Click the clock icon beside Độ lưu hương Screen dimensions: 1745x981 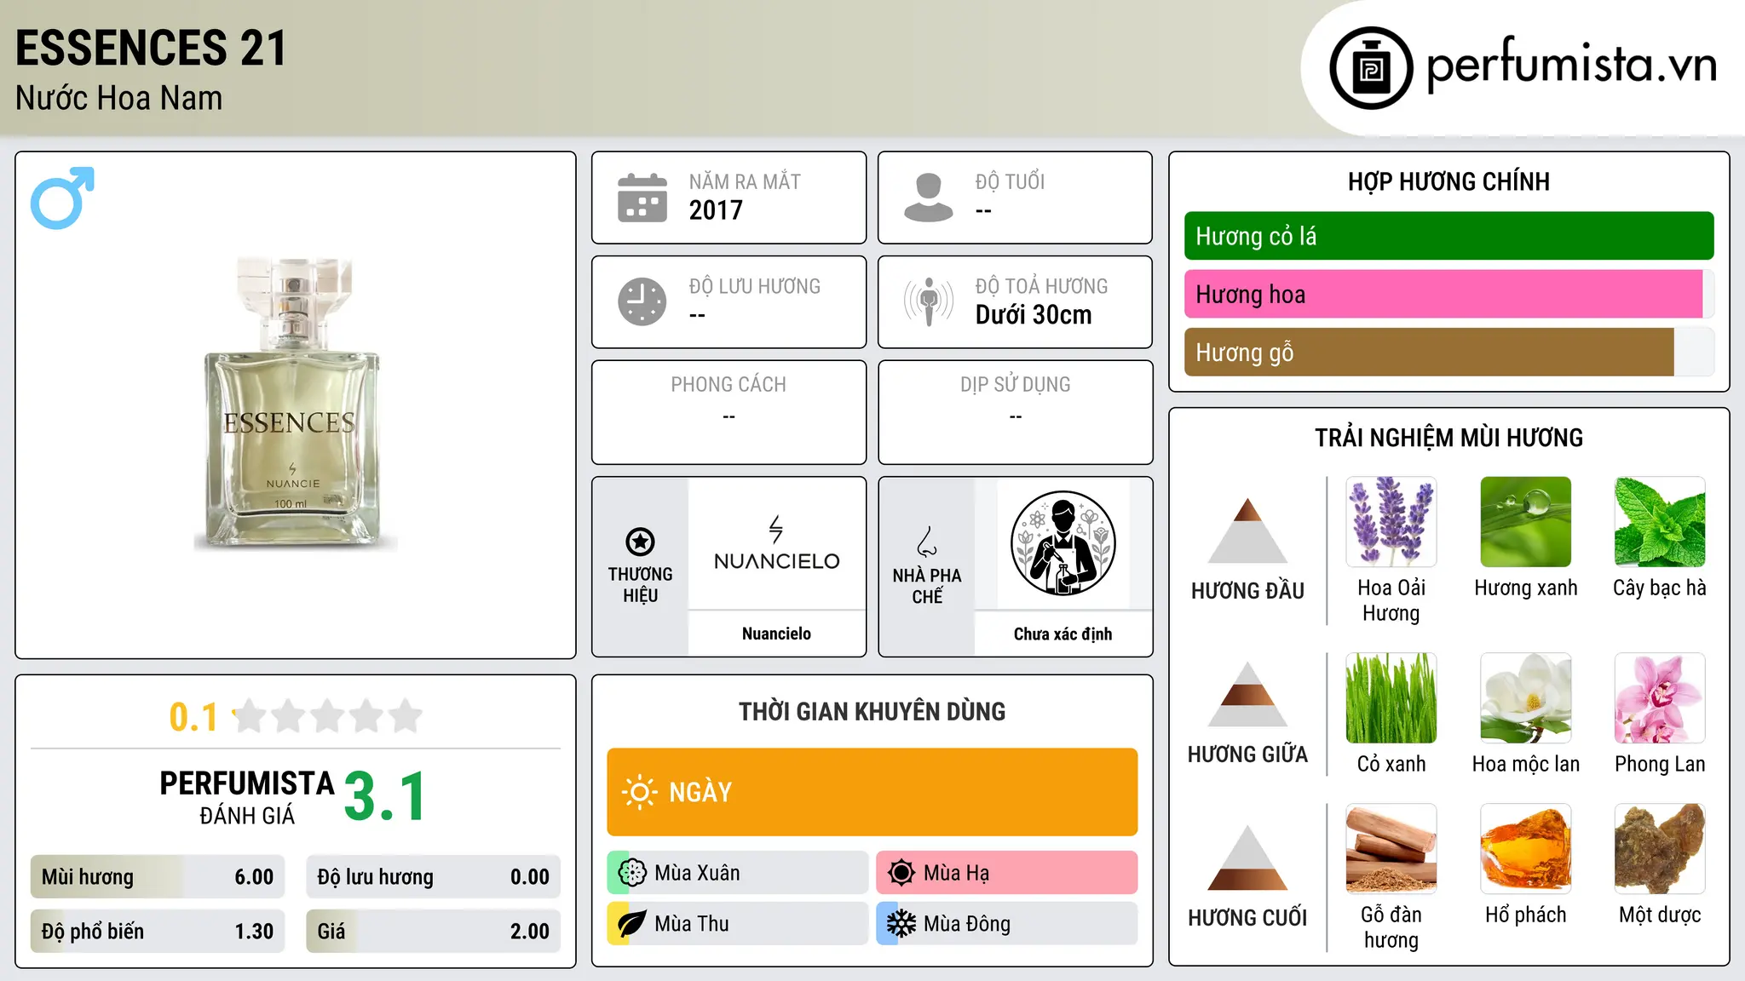(642, 301)
